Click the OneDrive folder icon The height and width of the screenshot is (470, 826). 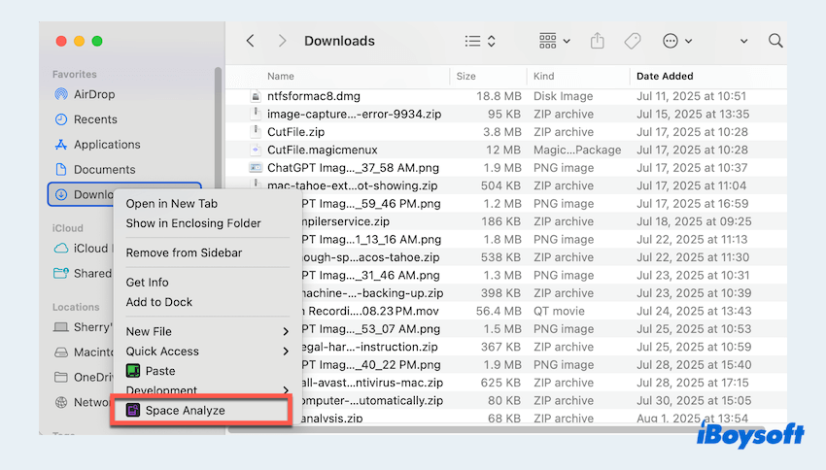click(x=61, y=377)
